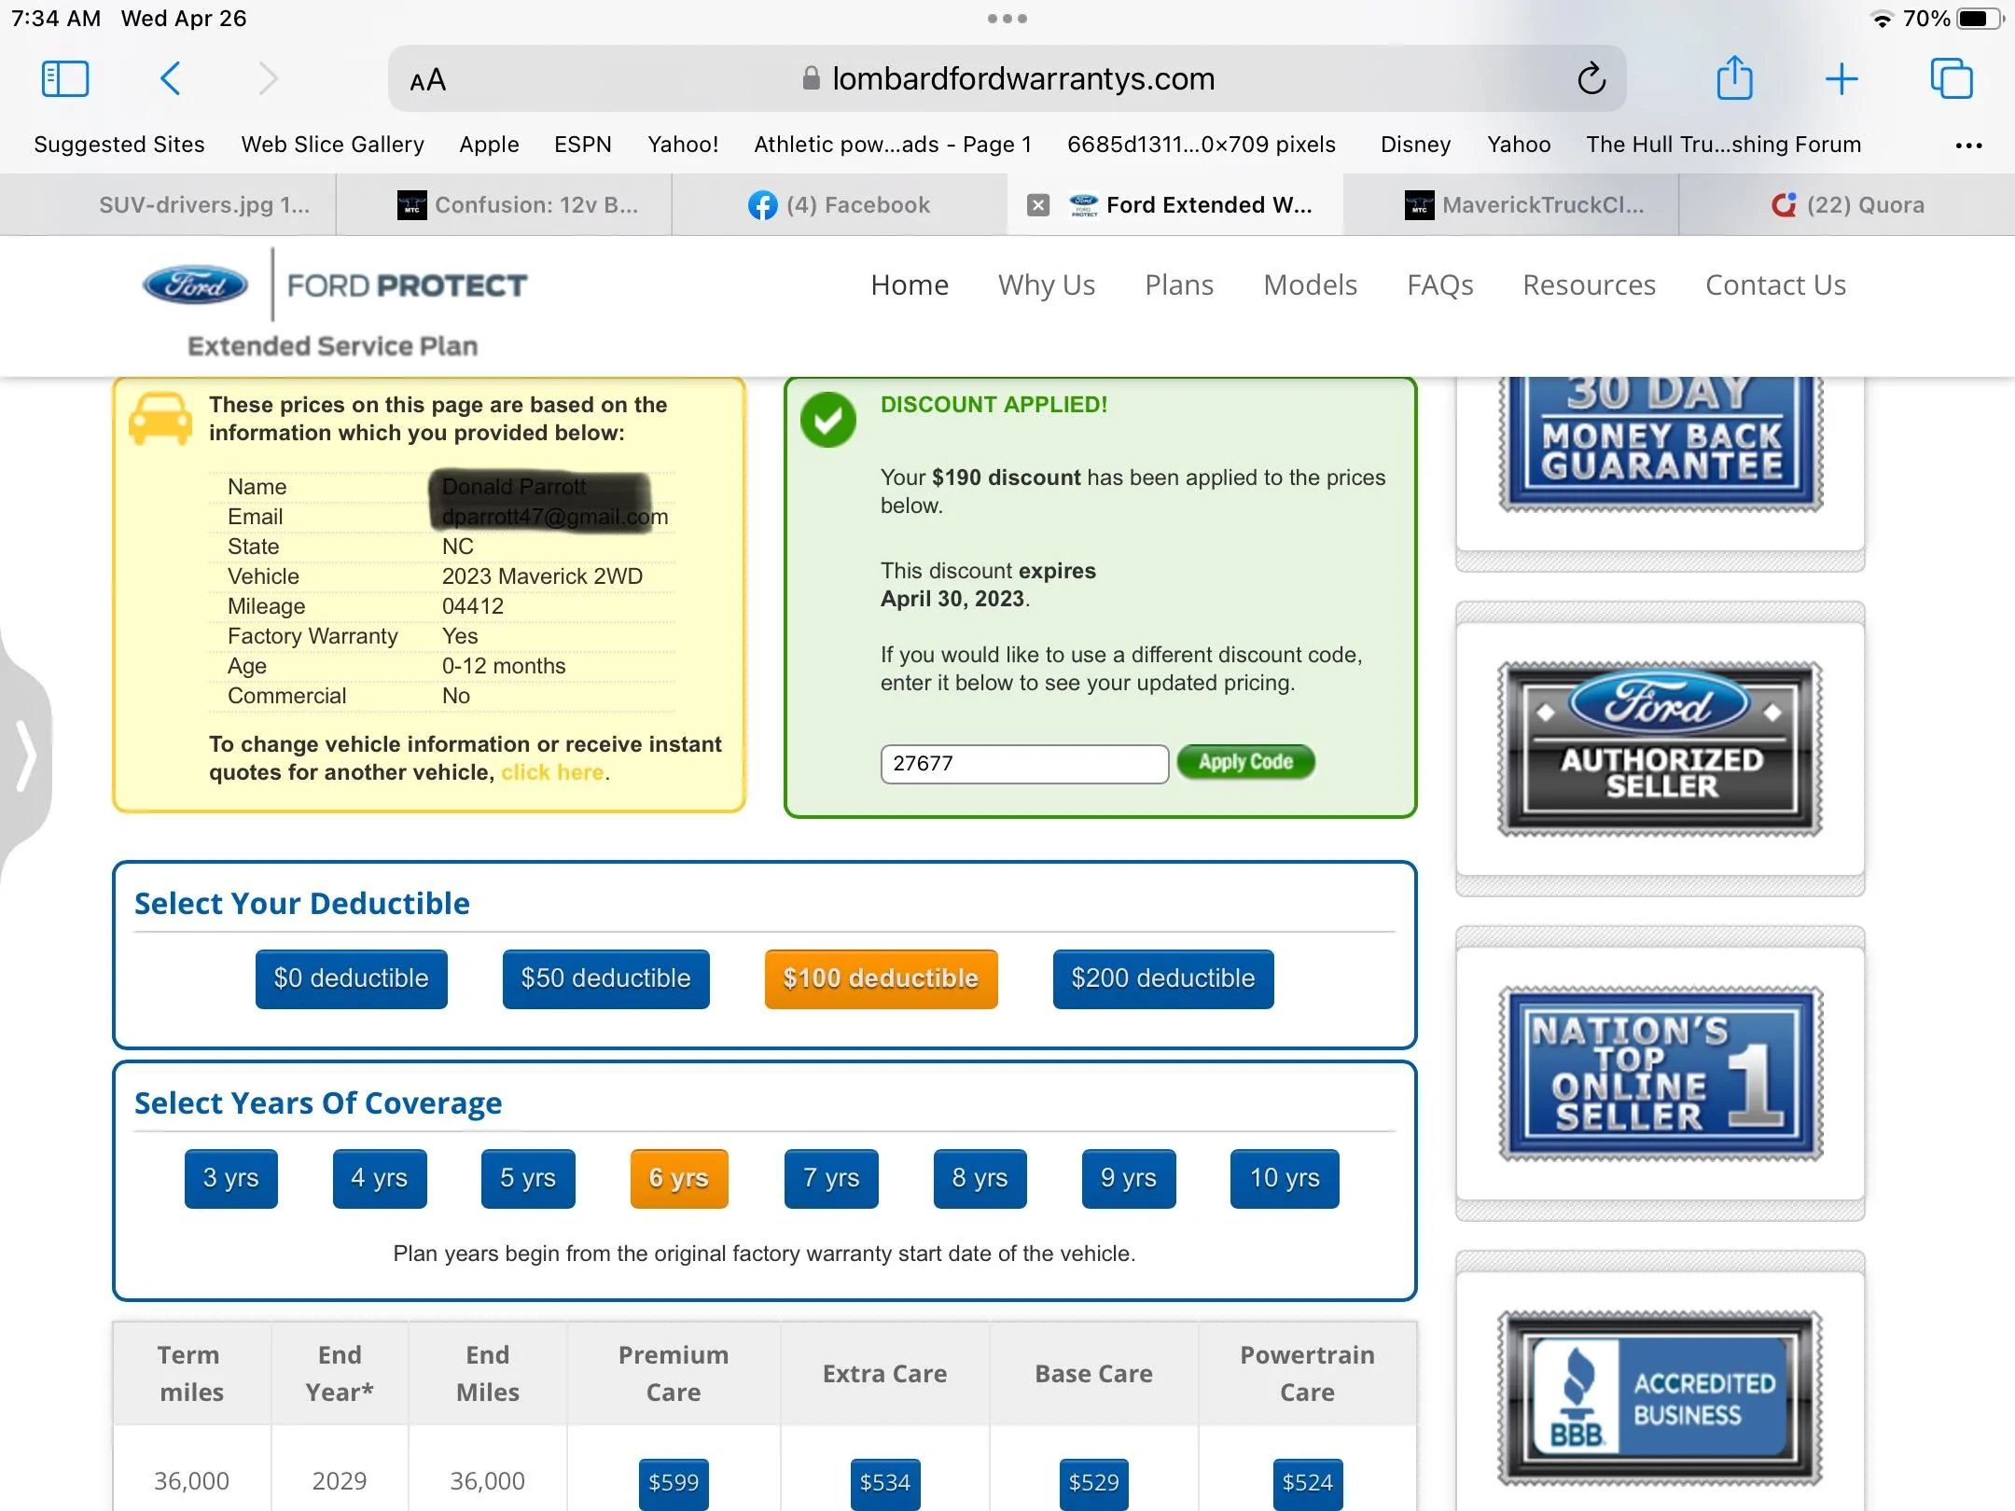Switch to the Facebook tab

click(x=840, y=205)
